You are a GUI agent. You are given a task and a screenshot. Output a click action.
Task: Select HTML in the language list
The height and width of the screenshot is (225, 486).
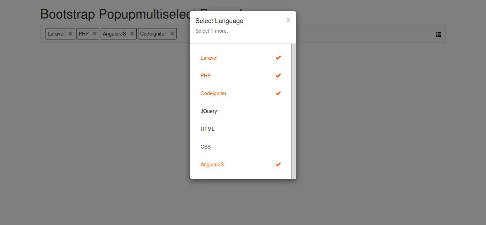[x=207, y=129]
